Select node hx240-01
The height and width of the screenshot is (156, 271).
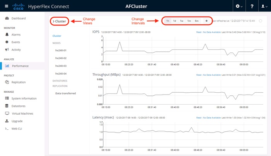pos(61,50)
